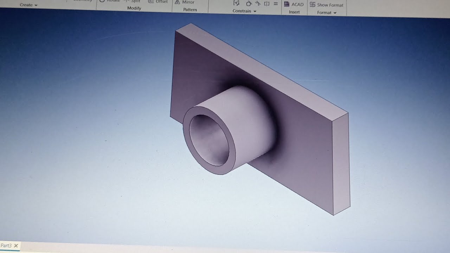Select the cylinder's inner hole face
The image size is (450, 253).
coord(210,140)
